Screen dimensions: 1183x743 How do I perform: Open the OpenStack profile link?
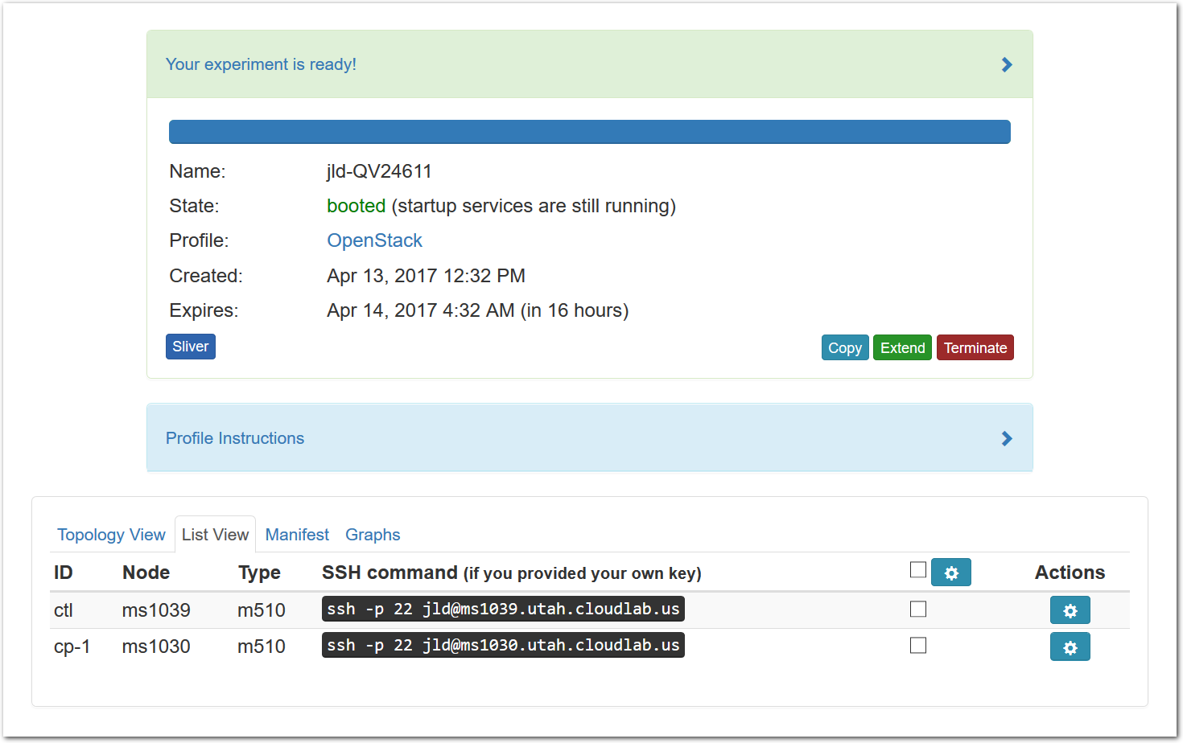click(374, 240)
